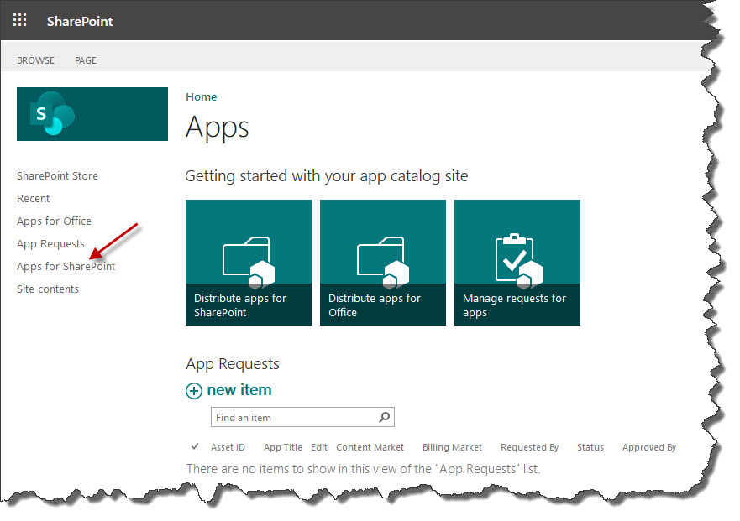Open SharePoint Store navigation link

pos(58,176)
